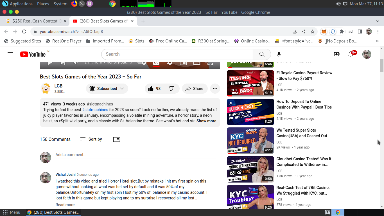Bookmark this page with star icon
The width and height of the screenshot is (384, 216).
click(313, 31)
